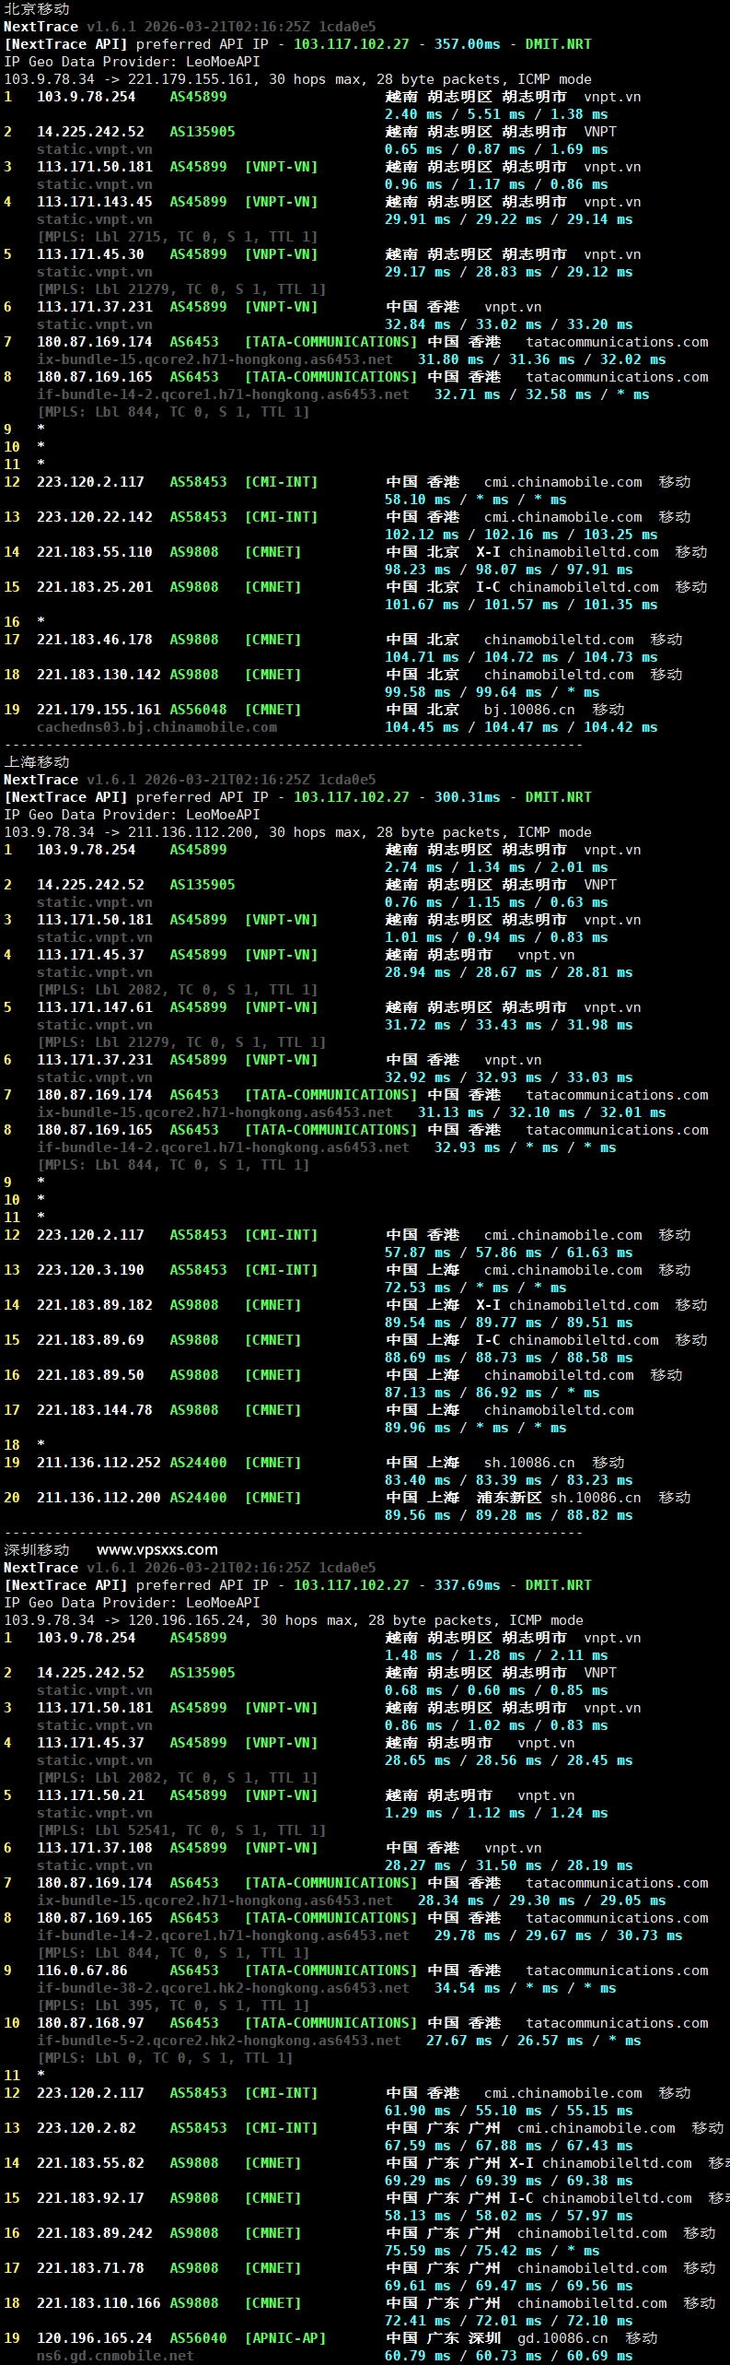Select the 104.45 ms latency

[x=422, y=727]
